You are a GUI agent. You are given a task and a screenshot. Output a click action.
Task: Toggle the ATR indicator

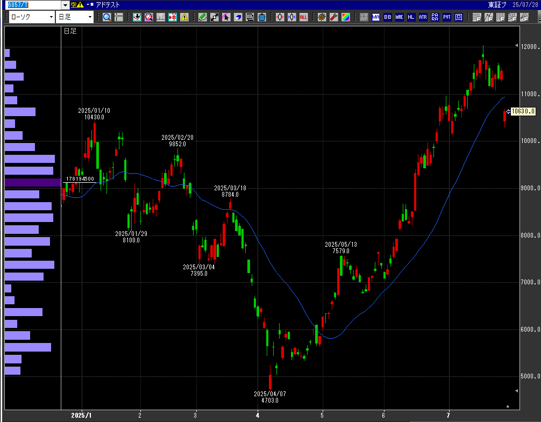423,17
